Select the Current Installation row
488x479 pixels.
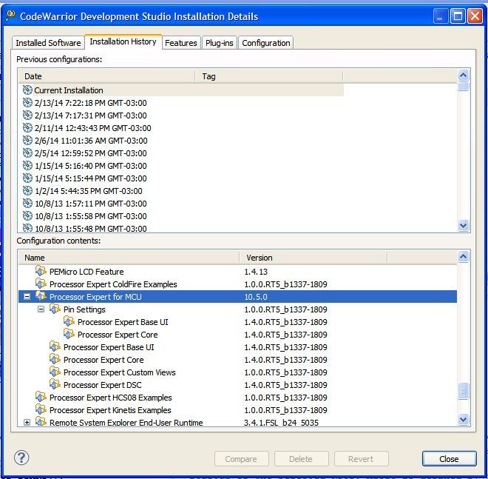tap(181, 90)
